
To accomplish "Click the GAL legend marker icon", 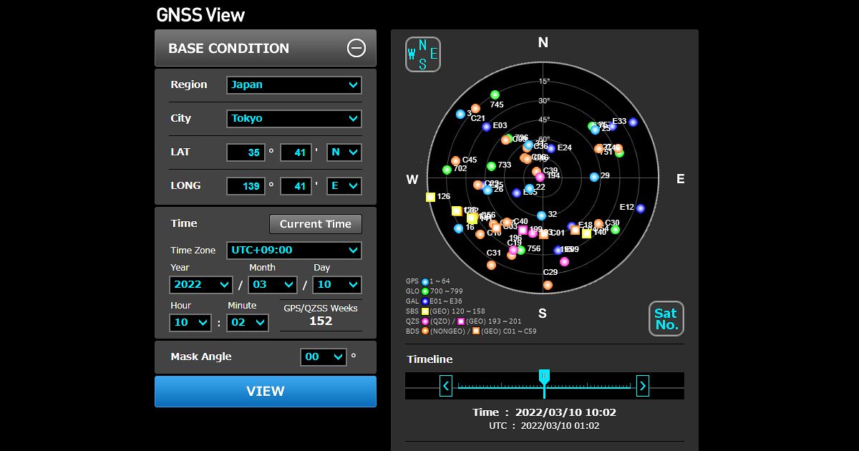I will (425, 301).
